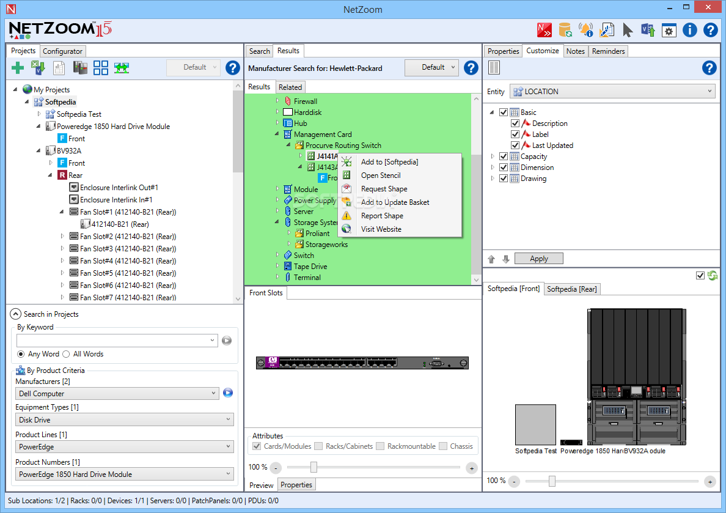Switch to the Configurator tab
Screen dimensions: 726x513
pos(62,51)
